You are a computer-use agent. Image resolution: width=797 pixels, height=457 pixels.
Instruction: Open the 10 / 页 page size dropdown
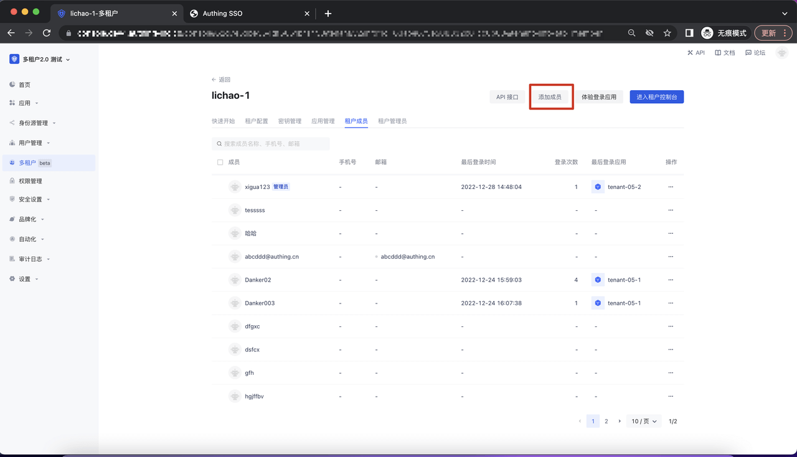(644, 421)
